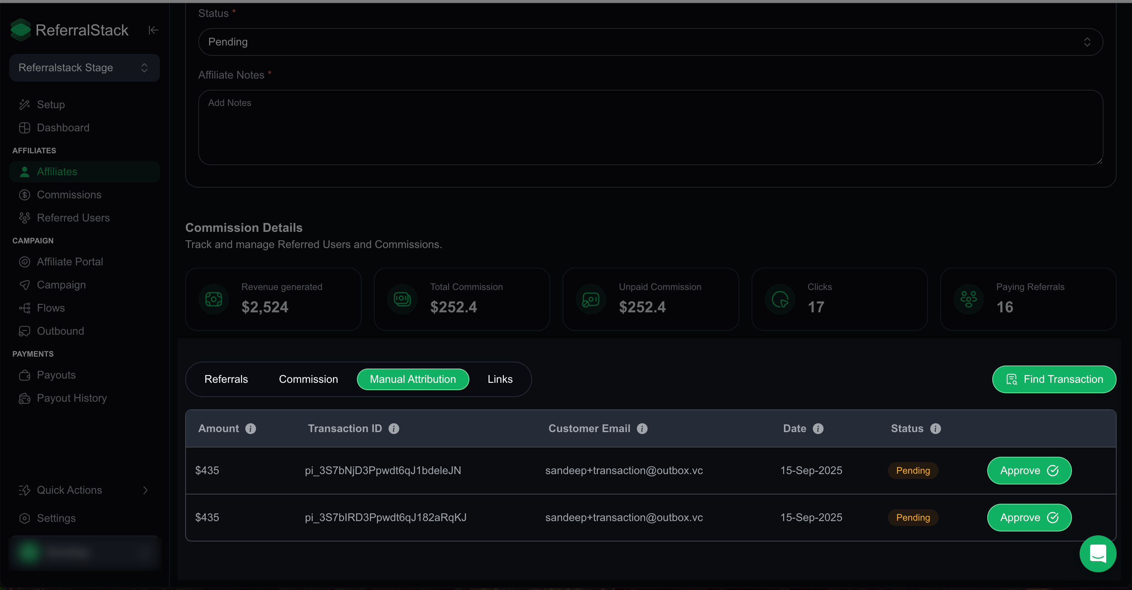Expand the Quick Actions chevron
The image size is (1132, 590).
(146, 490)
